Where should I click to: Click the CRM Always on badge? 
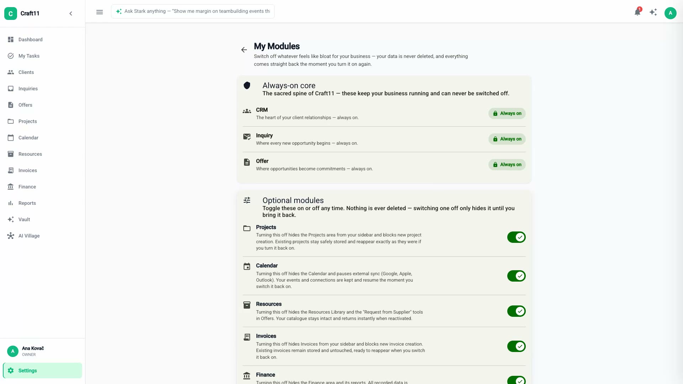tap(507, 113)
